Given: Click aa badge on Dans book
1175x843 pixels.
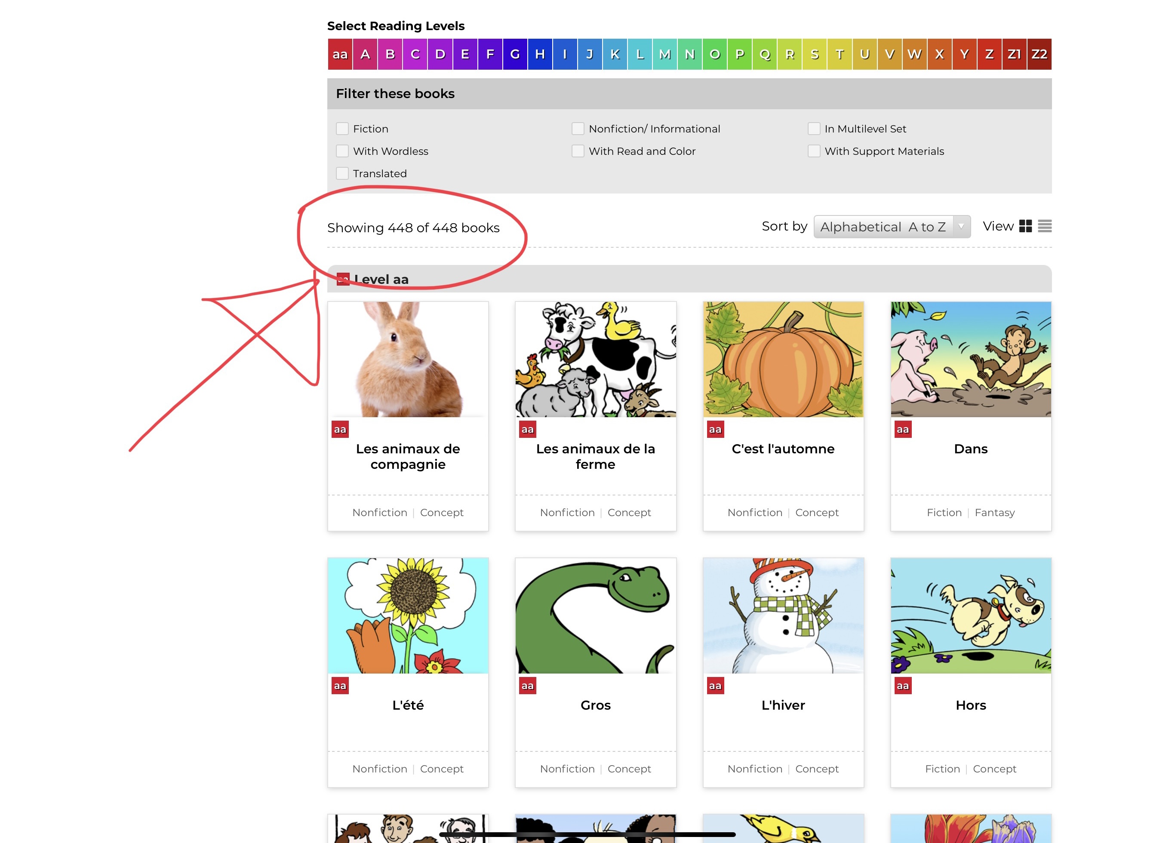Looking at the screenshot, I should click(902, 430).
